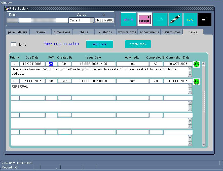The image size is (223, 171).
Task: Click the Priority column header
Action: point(15,58)
